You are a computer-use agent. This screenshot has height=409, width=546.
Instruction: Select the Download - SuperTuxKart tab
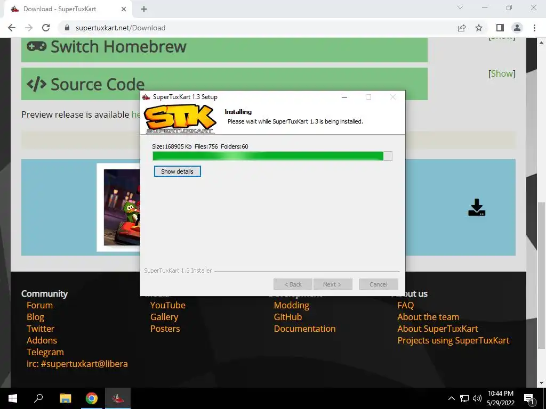click(68, 9)
